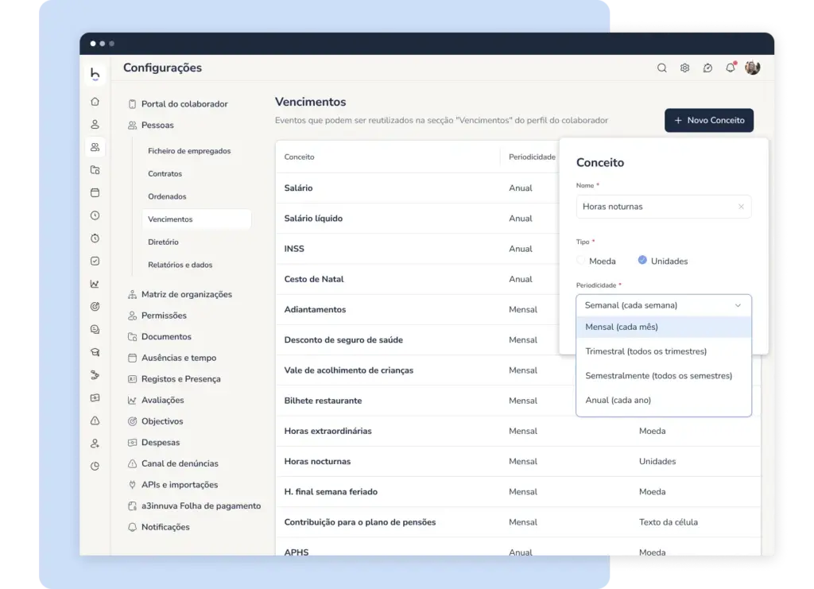
Task: Open the calendar icon in left sidebar
Action: [x=95, y=192]
